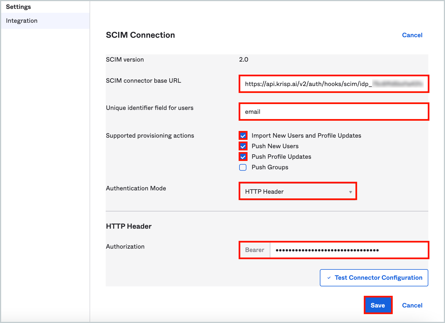Click the Push Groups label text
This screenshot has height=323, width=445.
click(x=270, y=167)
